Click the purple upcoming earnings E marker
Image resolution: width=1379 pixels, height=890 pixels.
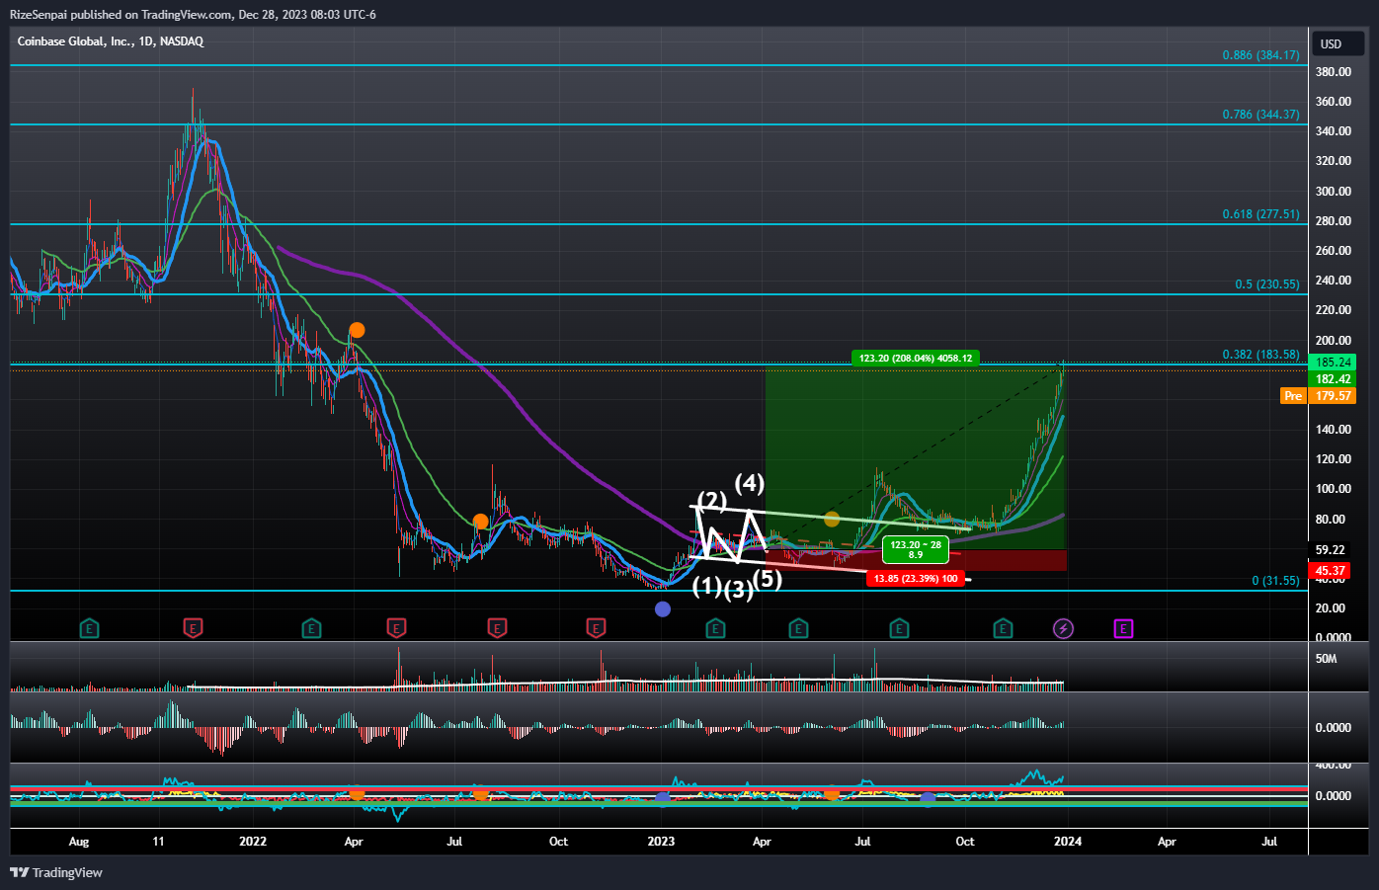point(1123,627)
